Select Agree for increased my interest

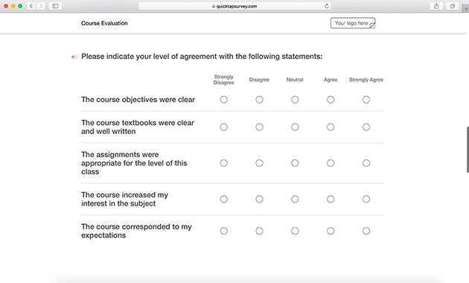[x=331, y=200]
